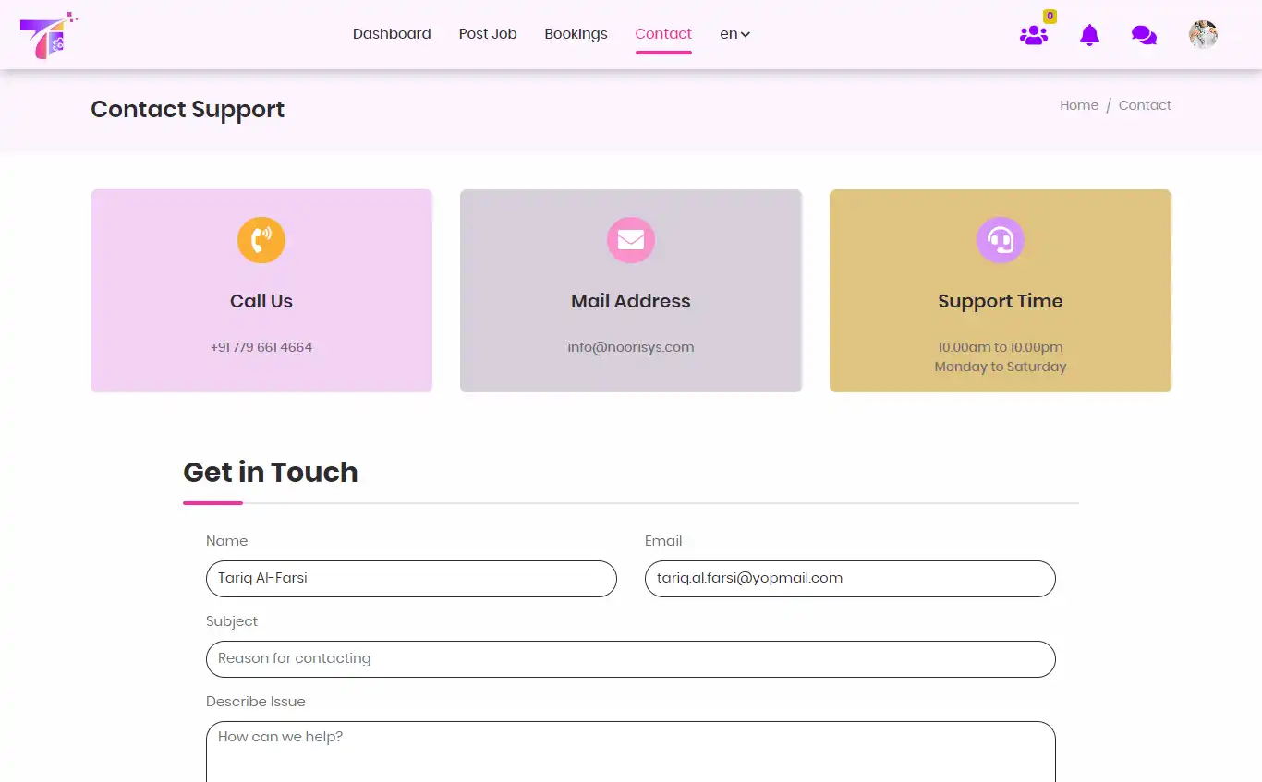Open the notifications bell icon
1262x782 pixels.
point(1088,34)
